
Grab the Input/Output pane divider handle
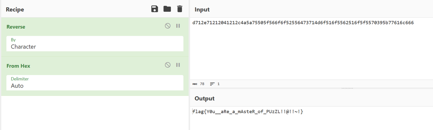point(347,88)
